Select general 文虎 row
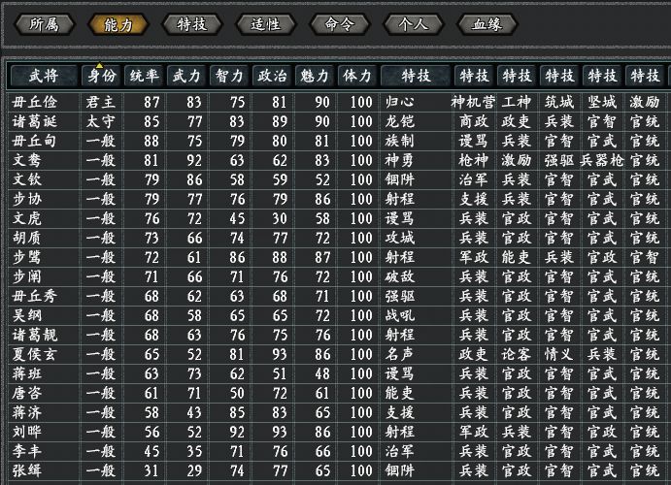 tap(339, 219)
